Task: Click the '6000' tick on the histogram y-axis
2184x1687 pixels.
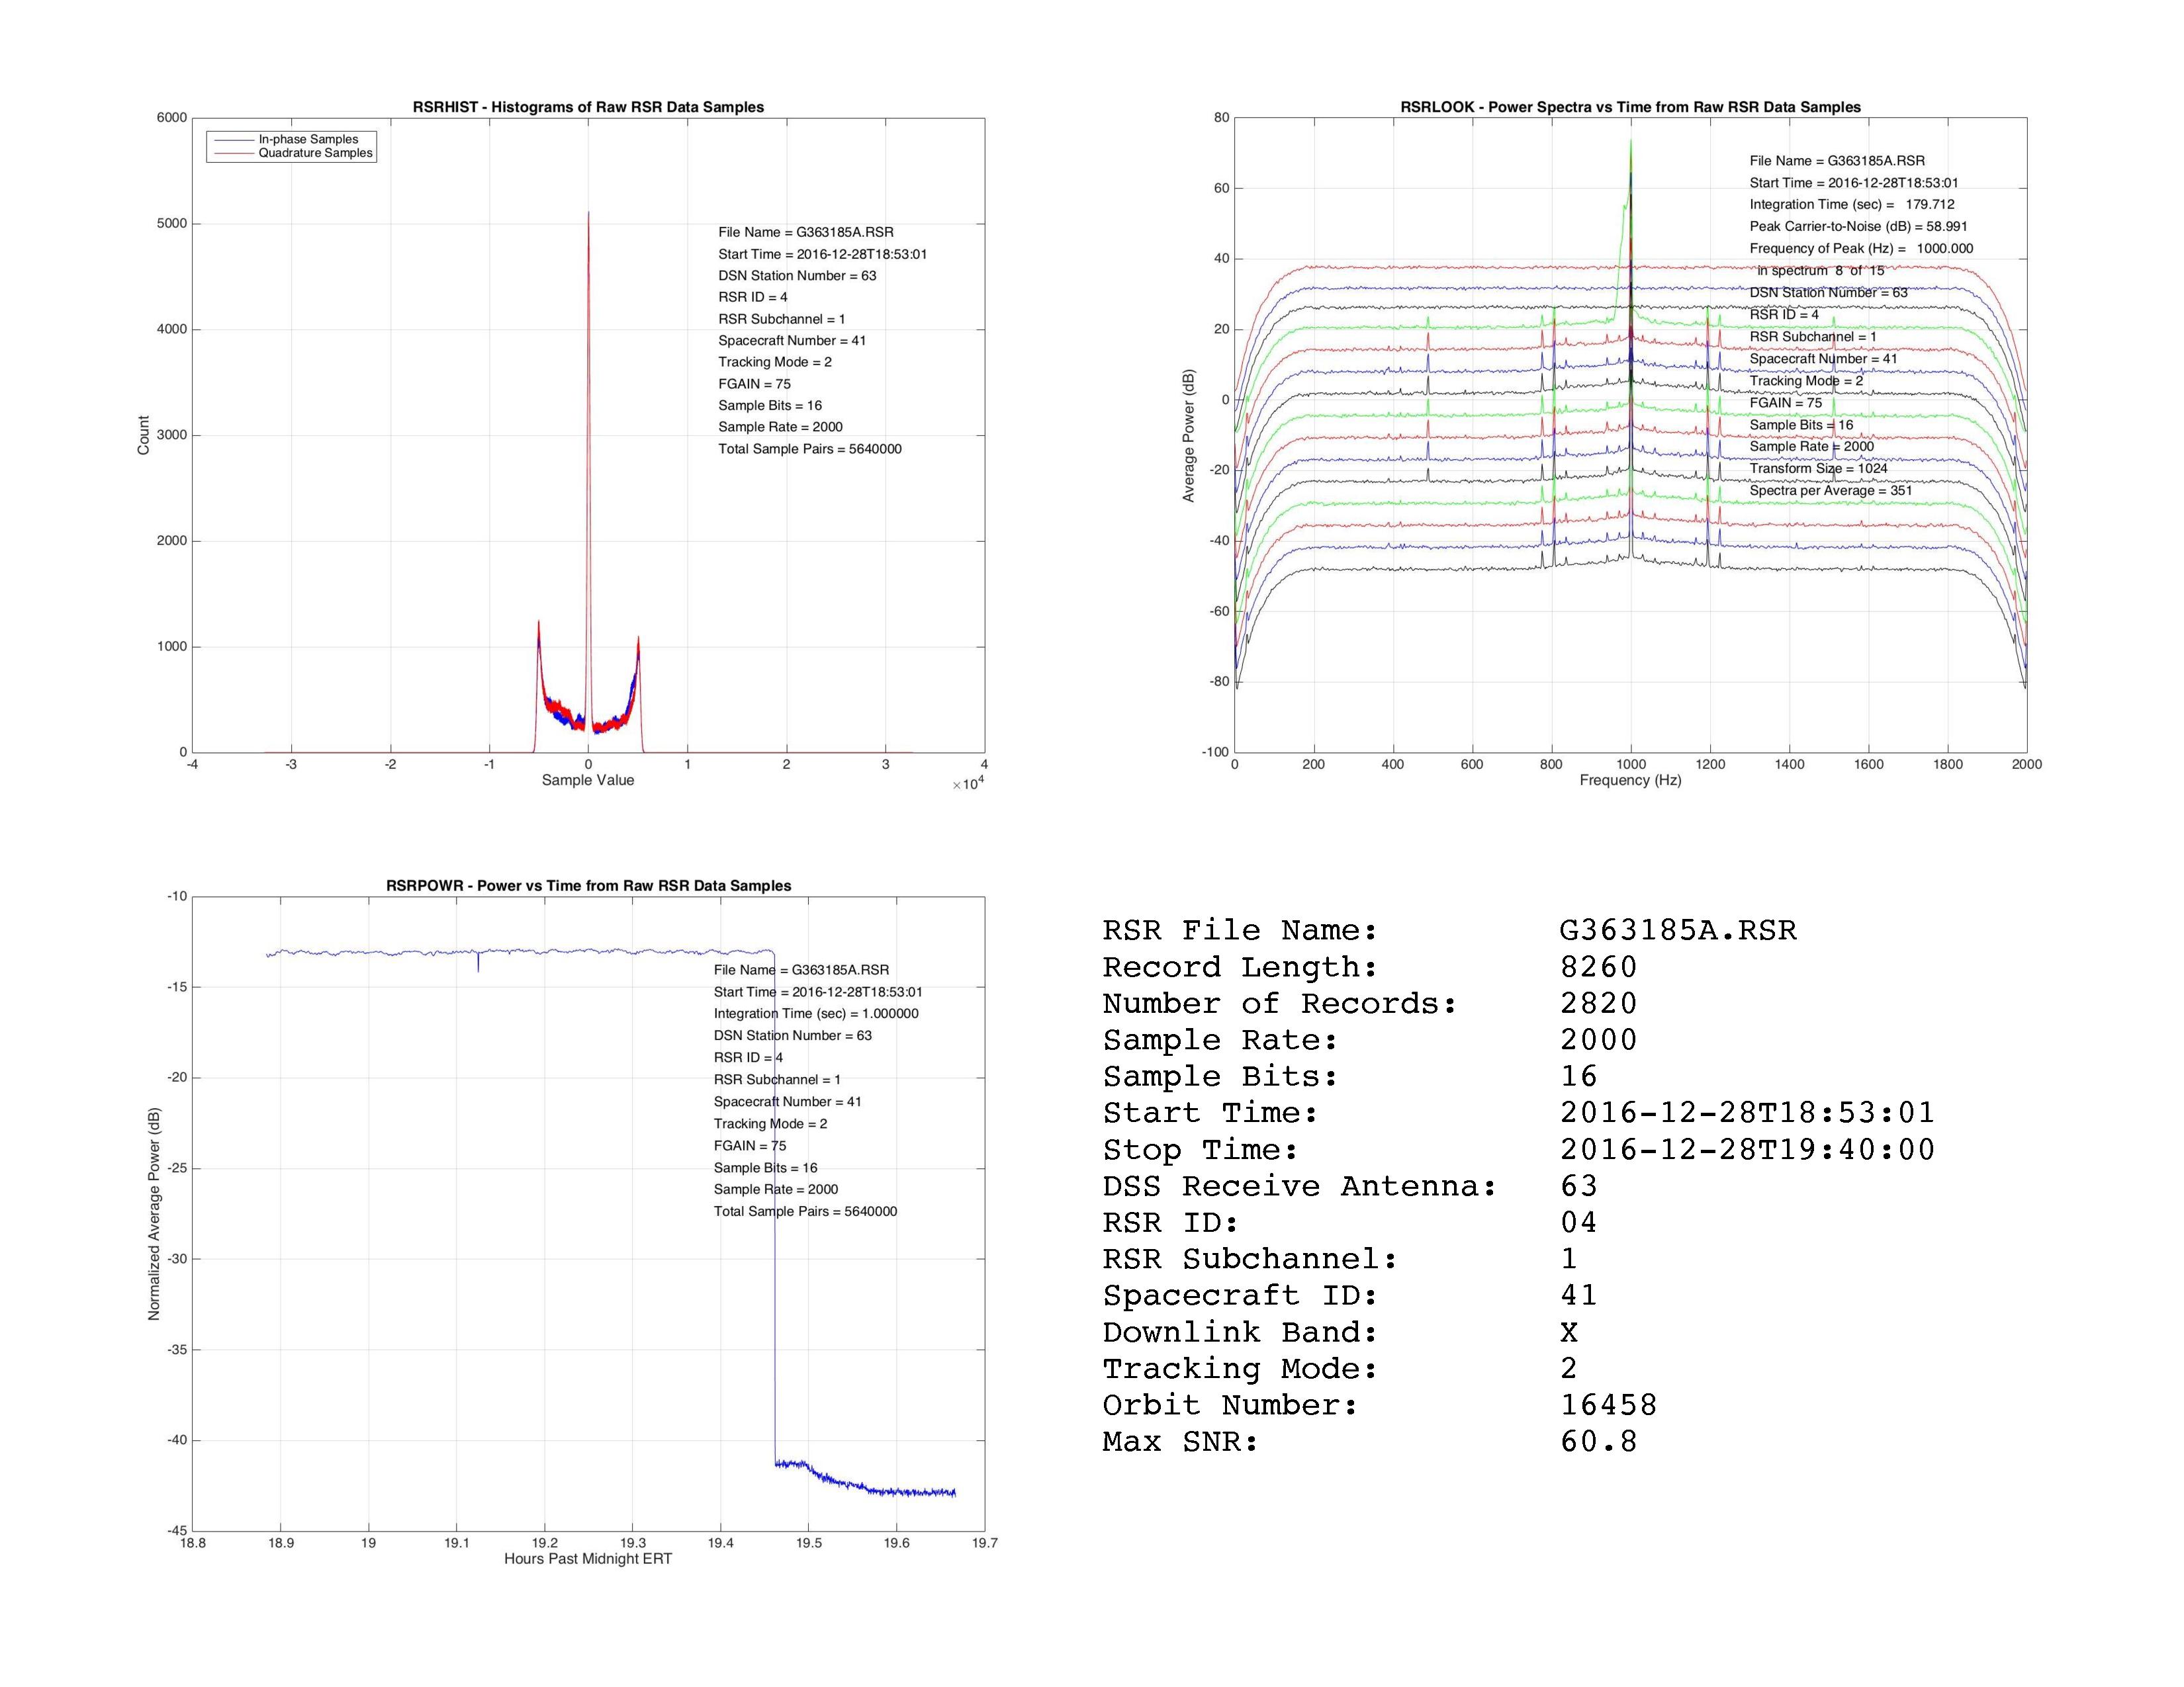Action: 171,118
